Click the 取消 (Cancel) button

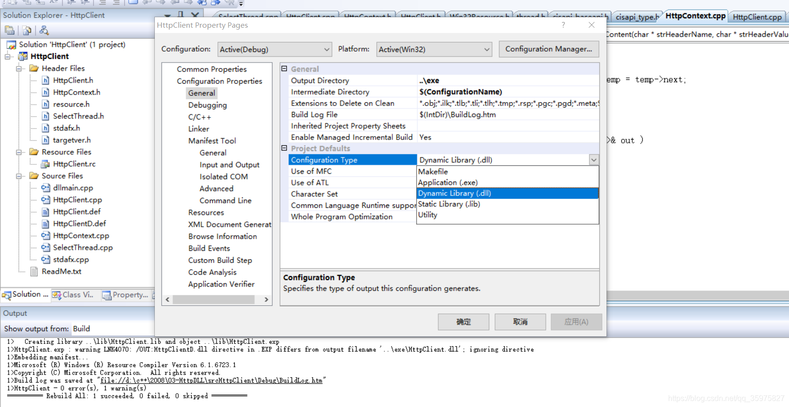point(520,322)
